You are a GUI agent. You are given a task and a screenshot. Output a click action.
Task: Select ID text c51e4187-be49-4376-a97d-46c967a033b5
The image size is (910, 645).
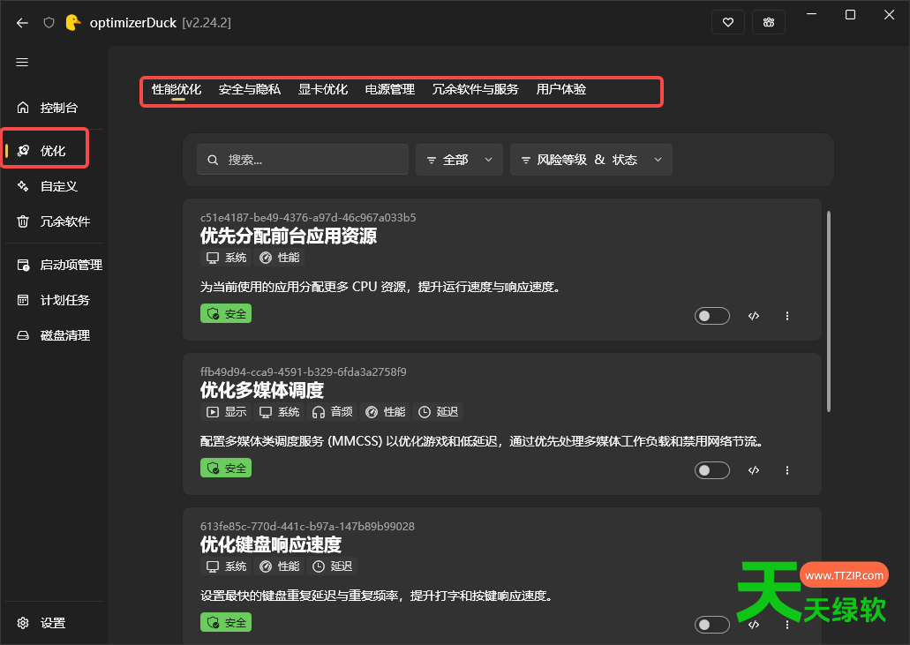tap(308, 218)
